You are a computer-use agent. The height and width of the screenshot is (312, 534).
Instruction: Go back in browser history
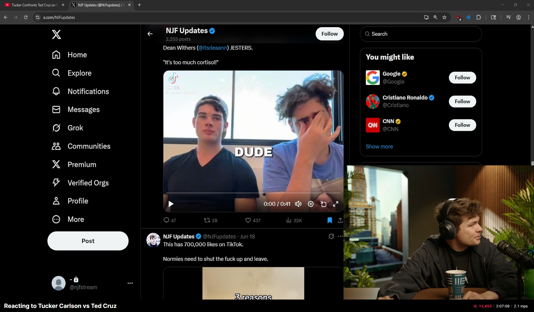point(6,17)
